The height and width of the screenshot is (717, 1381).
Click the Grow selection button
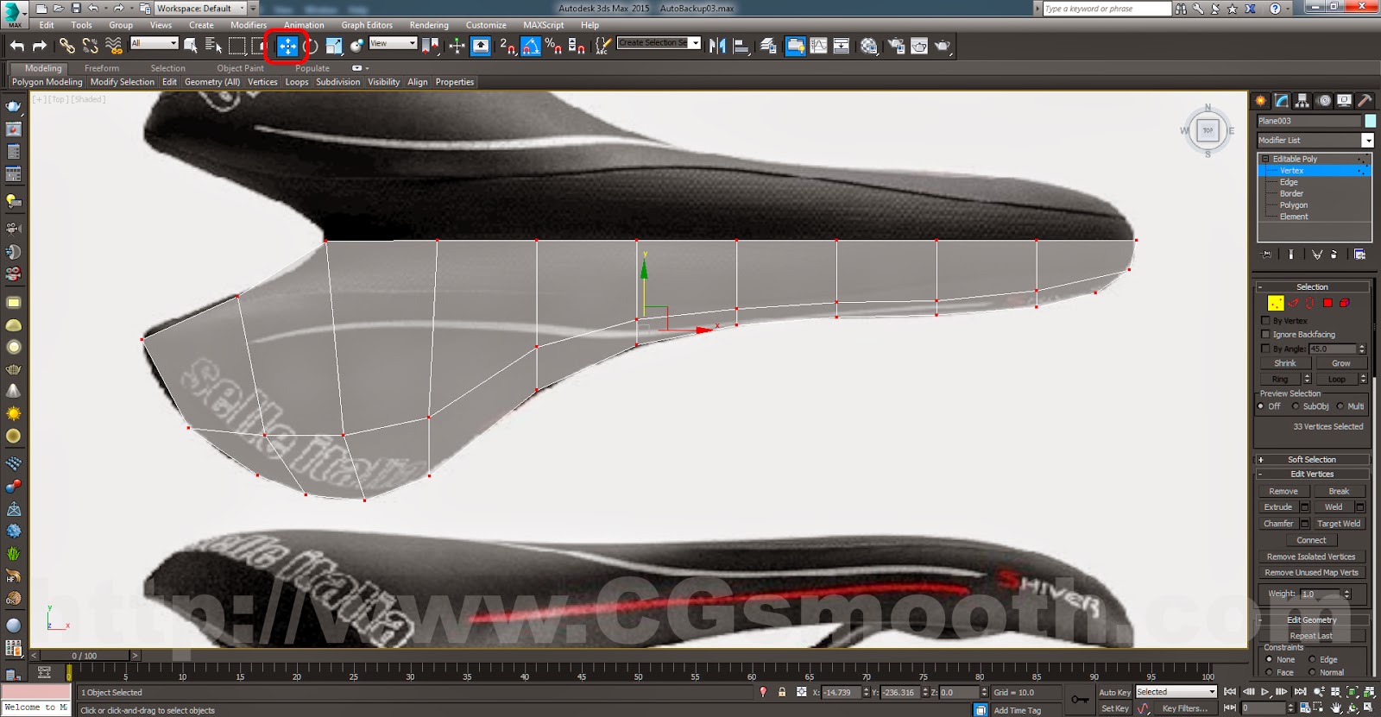click(1340, 363)
